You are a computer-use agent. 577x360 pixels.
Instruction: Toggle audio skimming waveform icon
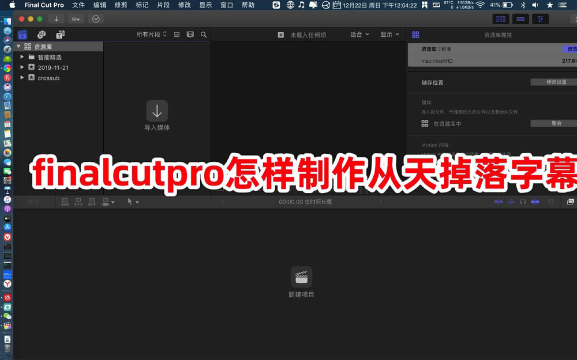point(511,201)
